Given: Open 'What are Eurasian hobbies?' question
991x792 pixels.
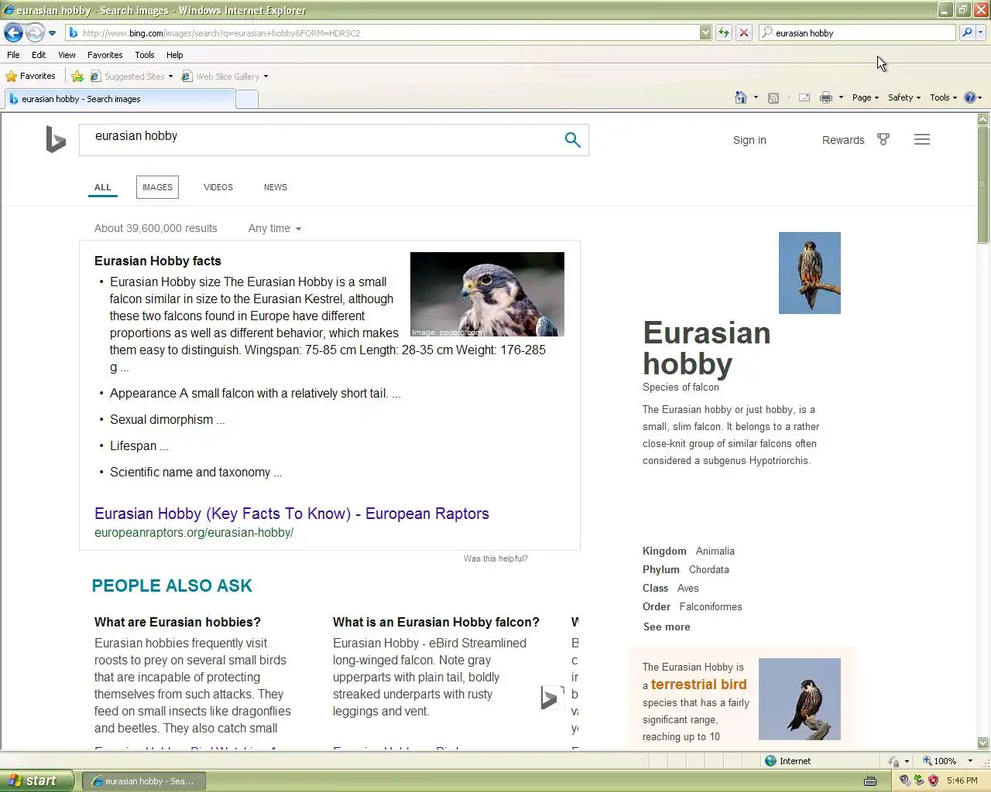Looking at the screenshot, I should click(x=177, y=622).
